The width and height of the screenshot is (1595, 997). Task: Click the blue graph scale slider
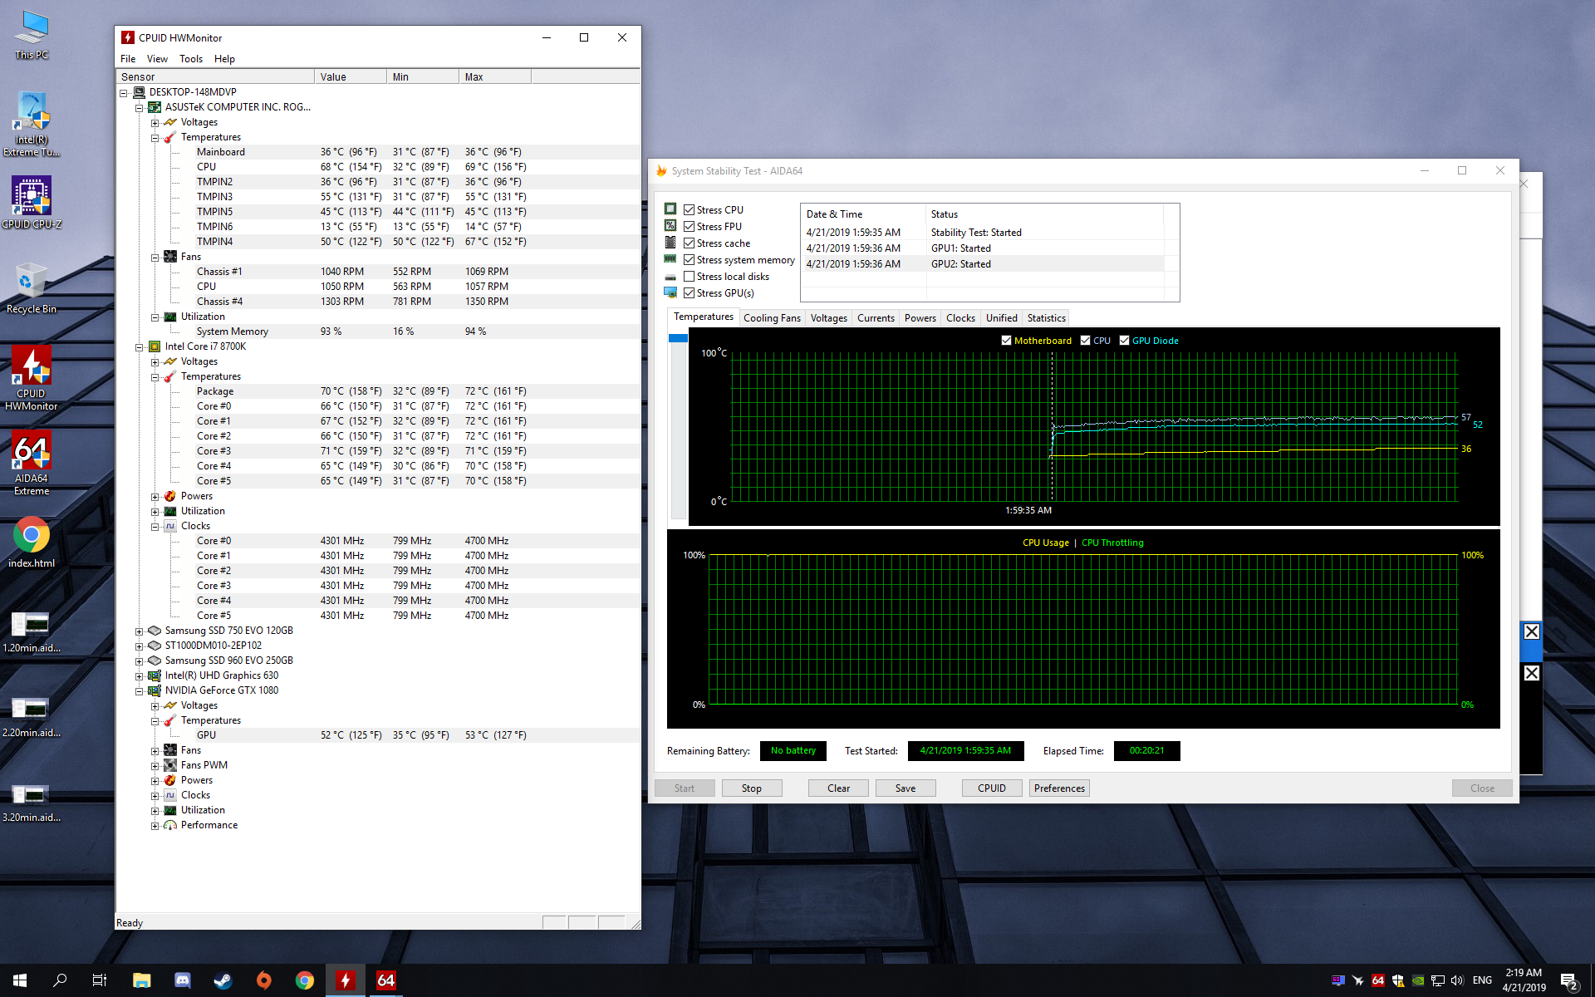pos(678,339)
